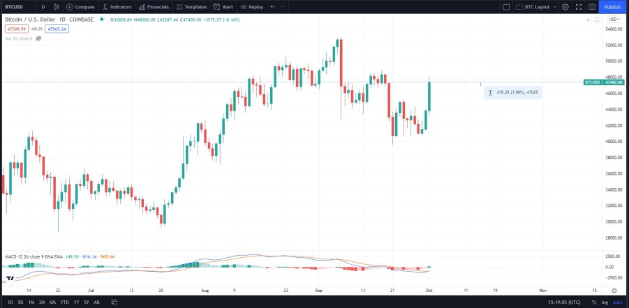Open axis settings gear in the bottom-right corner

pyautogui.click(x=614, y=291)
